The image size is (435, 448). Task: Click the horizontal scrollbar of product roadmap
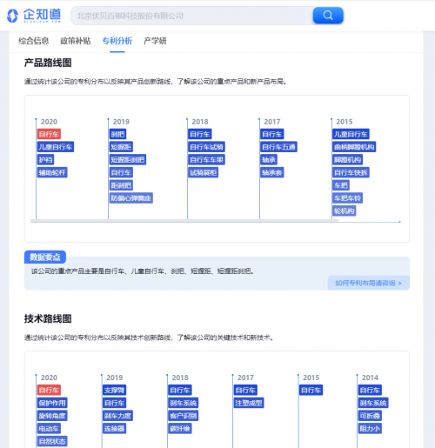pos(184,221)
